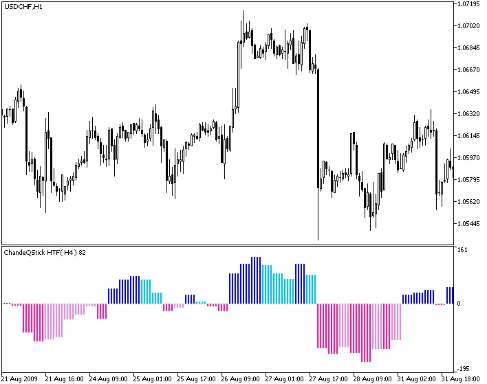Select the 27 Aug 17:00 time marker

[x=330, y=379]
